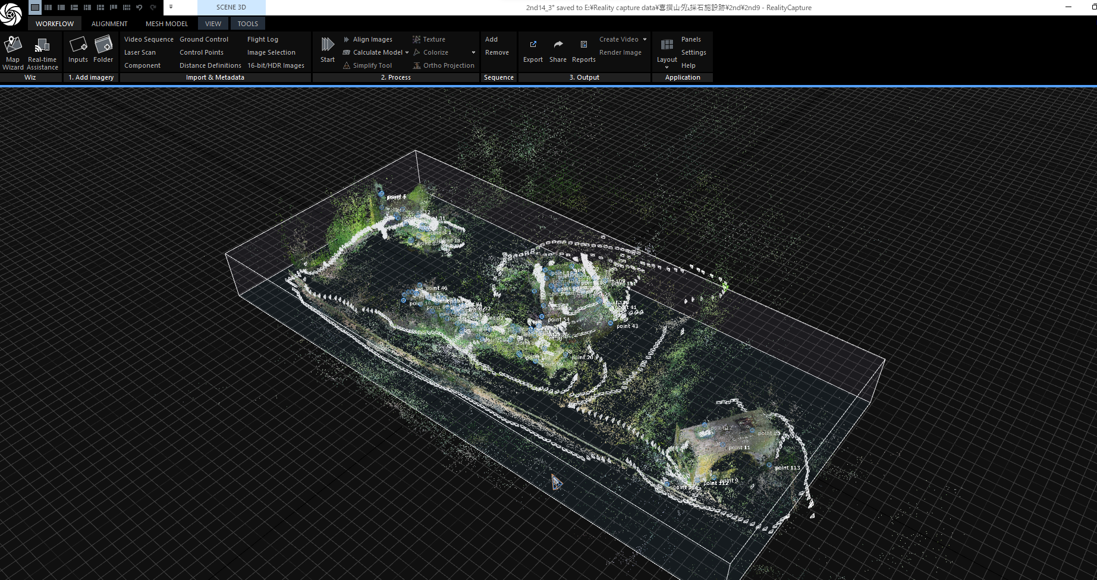Viewport: 1097px width, 580px height.
Task: Click Distance Definitions button
Action: [210, 65]
